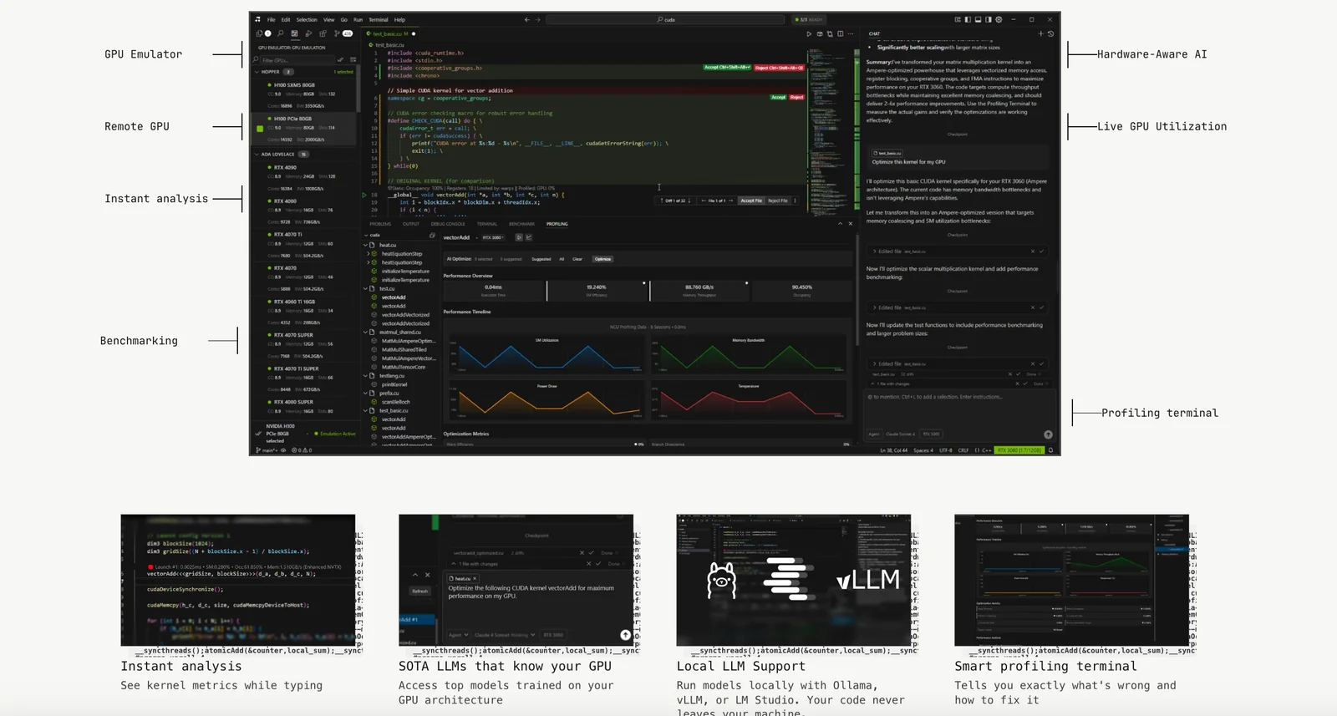Send the chat message with the arrow button

[x=1048, y=434]
